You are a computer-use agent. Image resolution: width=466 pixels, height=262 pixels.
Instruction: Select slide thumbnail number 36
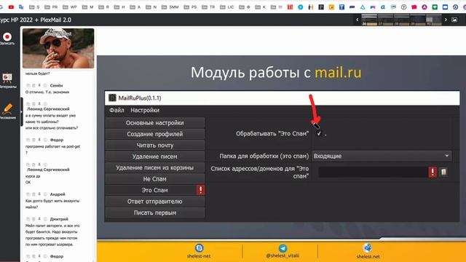[369, 20]
